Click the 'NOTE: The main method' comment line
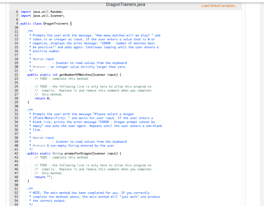 (x=89, y=193)
